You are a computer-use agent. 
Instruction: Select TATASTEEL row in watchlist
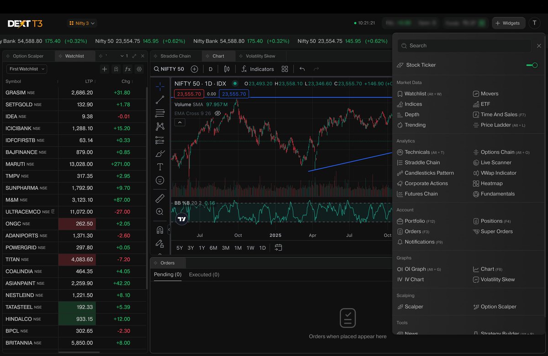(x=75, y=307)
